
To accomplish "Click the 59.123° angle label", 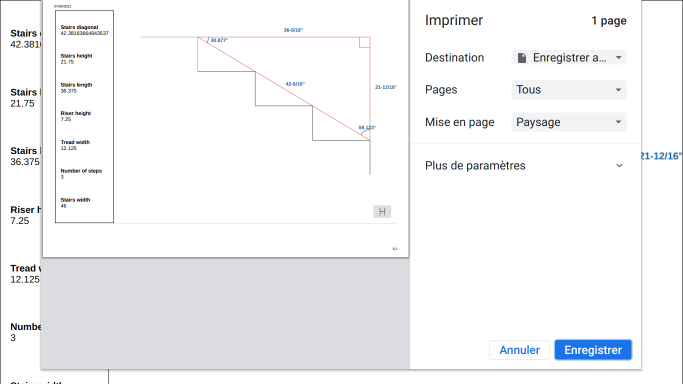I will point(367,127).
